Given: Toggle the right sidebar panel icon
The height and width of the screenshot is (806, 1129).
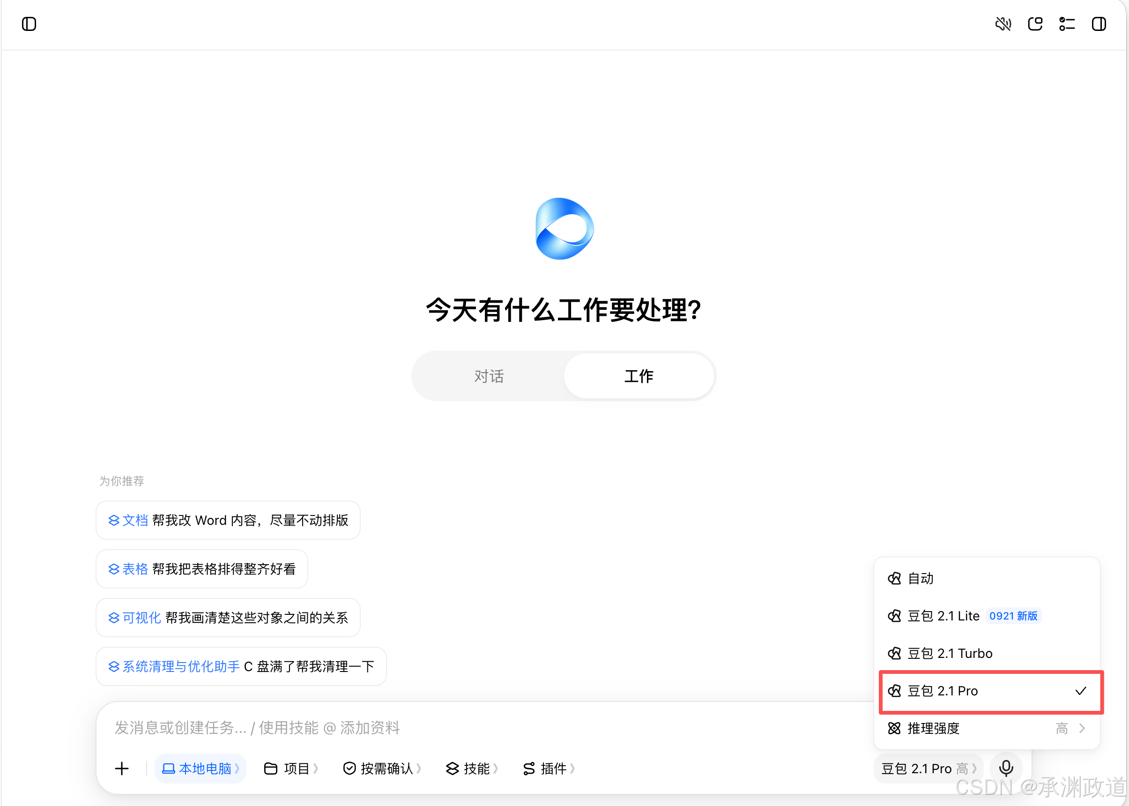Looking at the screenshot, I should point(1099,24).
